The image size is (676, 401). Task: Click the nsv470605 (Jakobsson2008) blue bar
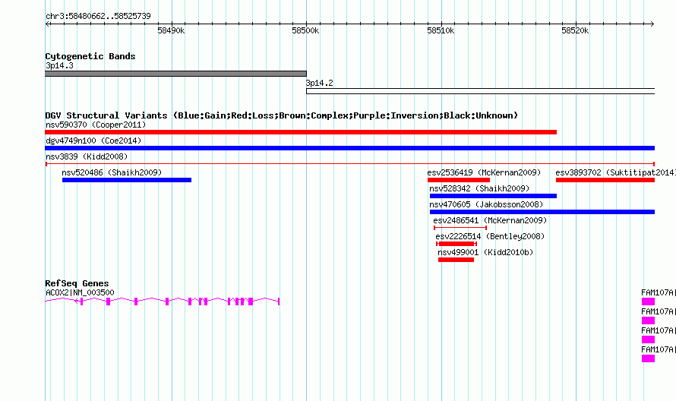542,212
